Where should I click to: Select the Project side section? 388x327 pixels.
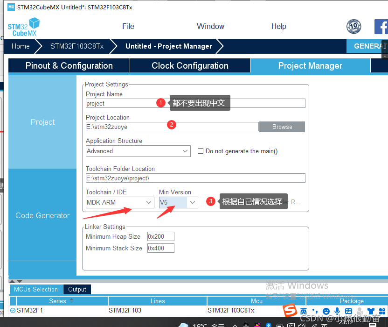click(42, 122)
